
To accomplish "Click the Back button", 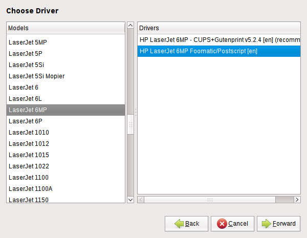I will coord(186,224).
